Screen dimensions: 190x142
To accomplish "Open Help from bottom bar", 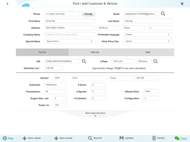I will click(8, 138).
